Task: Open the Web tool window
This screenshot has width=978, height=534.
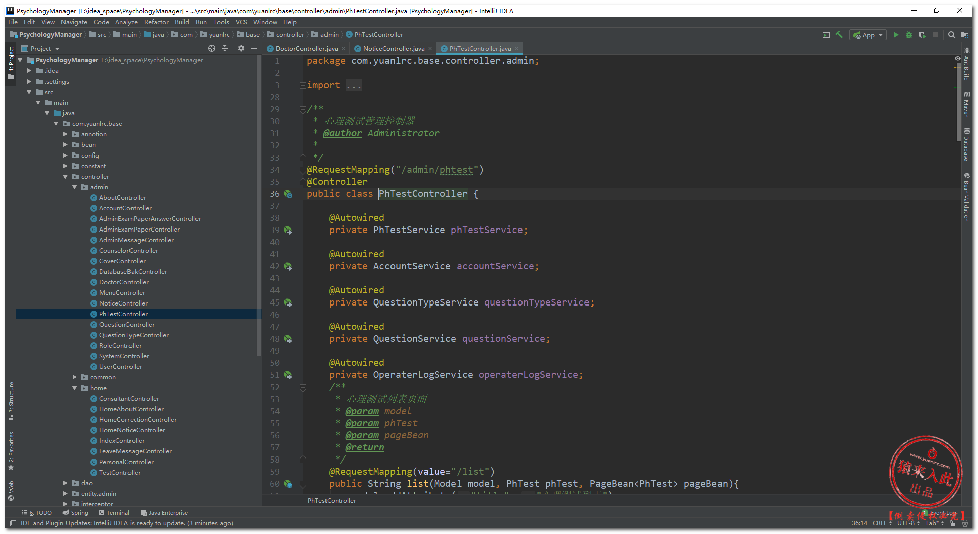Action: coord(11,491)
